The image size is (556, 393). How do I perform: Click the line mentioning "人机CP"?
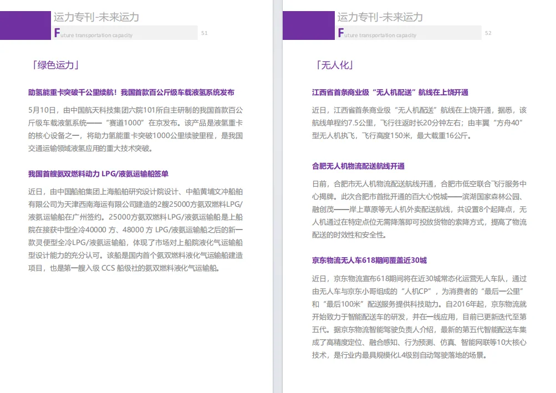[419, 292]
